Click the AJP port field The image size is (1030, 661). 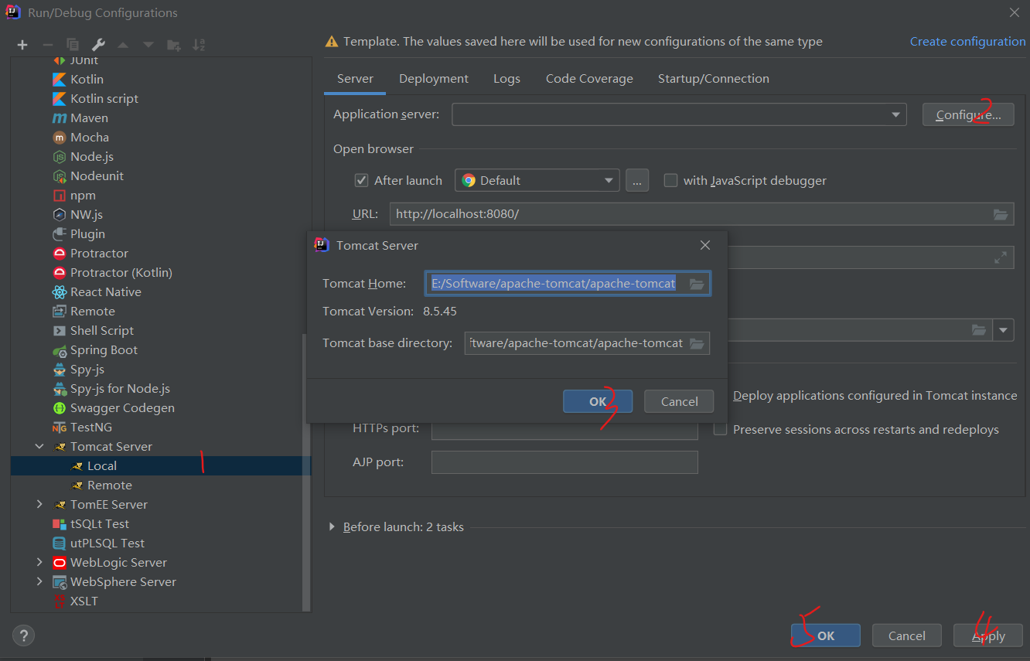[x=564, y=462]
